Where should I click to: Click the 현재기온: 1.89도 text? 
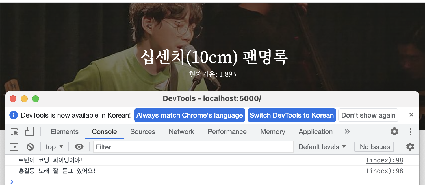(214, 74)
